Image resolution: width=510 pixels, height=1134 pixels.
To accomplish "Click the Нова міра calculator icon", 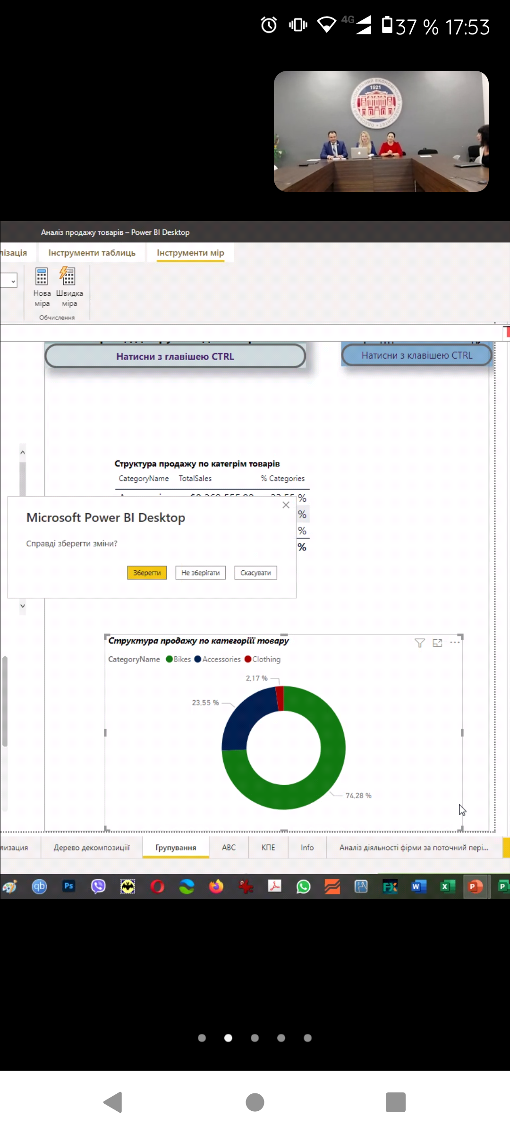I will 42,276.
